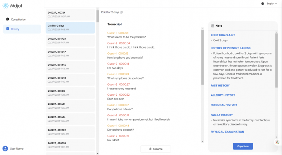282x155 pixels.
Task: Click the note panel scroll-down arrow
Action: tap(277, 137)
